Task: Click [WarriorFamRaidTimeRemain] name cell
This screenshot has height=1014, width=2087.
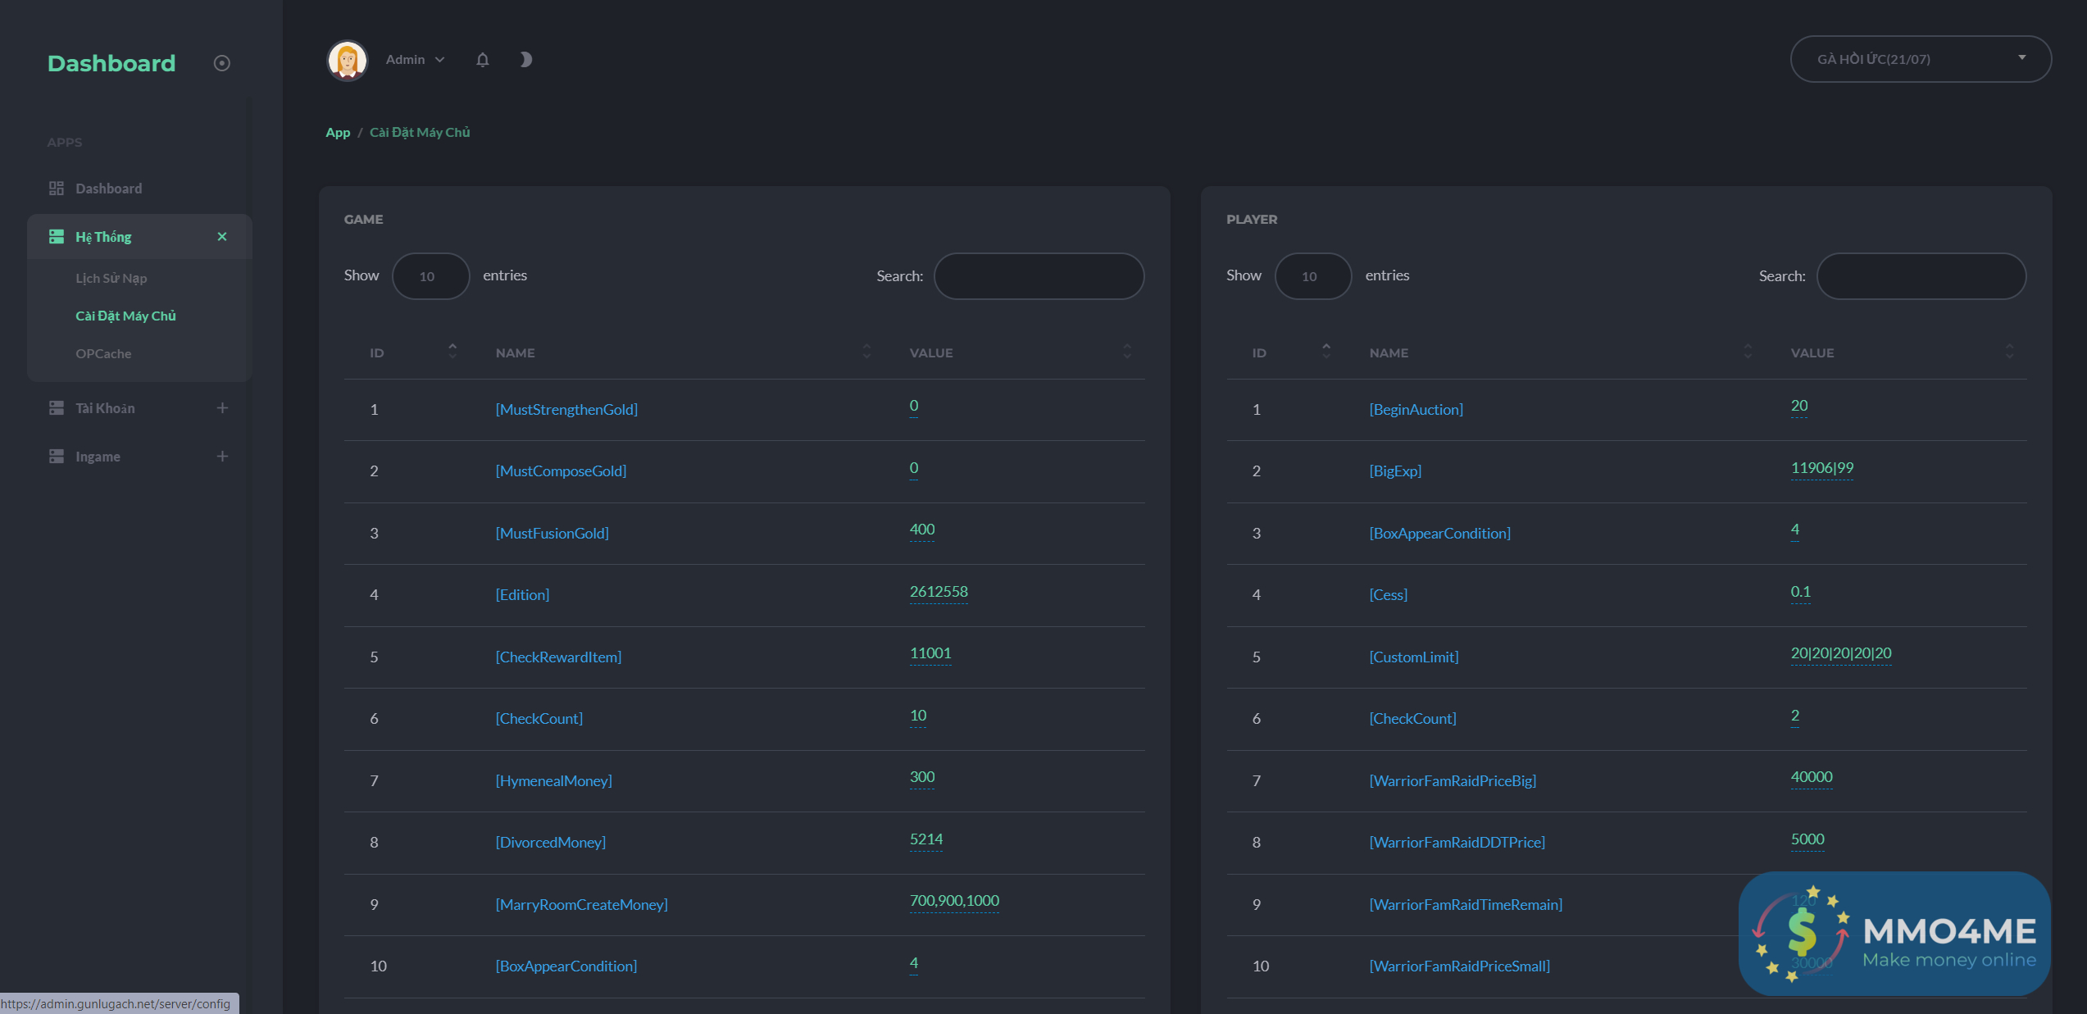Action: [x=1466, y=905]
